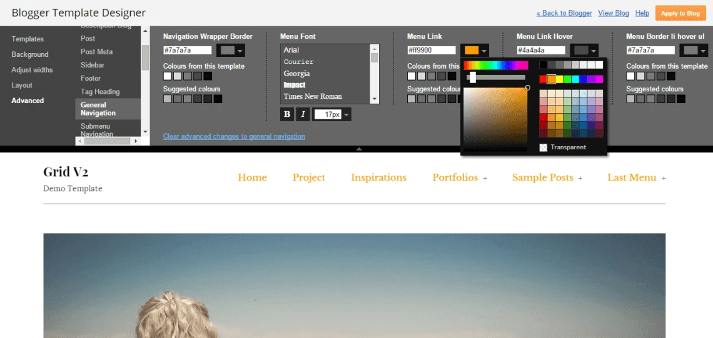713x338 pixels.
Task: Pick the magenta swatch in the picker
Action: [x=599, y=79]
